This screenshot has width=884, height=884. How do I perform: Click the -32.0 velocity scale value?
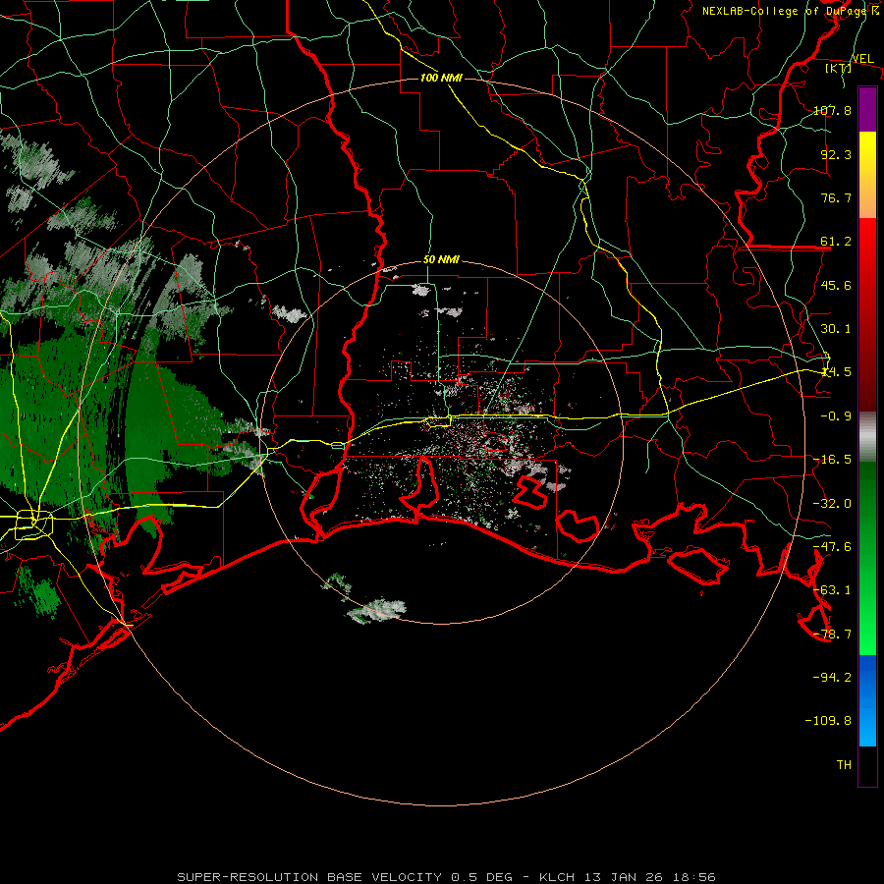point(832,504)
